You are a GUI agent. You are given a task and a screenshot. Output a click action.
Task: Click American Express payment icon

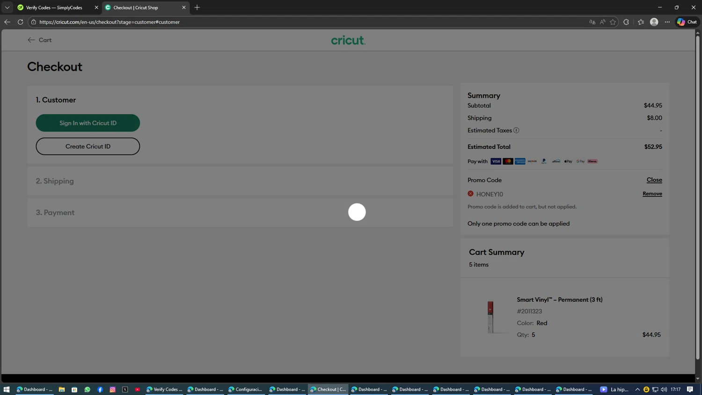point(520,161)
